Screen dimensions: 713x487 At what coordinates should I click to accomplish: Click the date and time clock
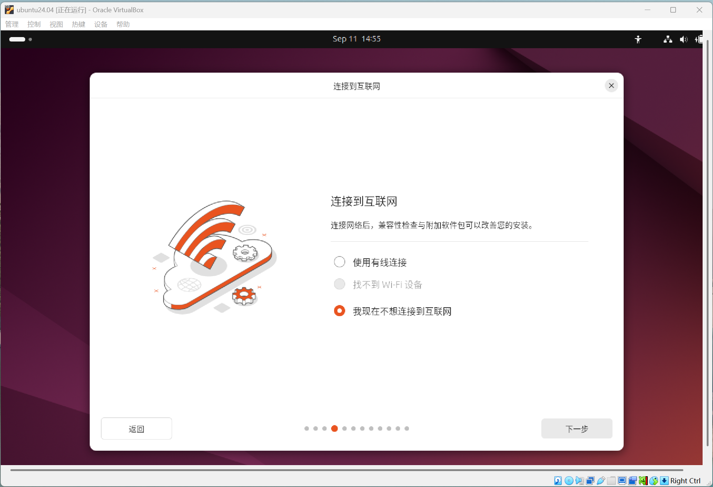click(x=356, y=39)
